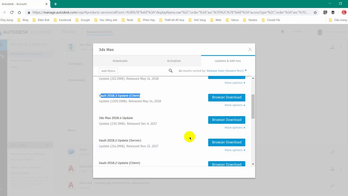Download 3ds Max 2018.4 Update
Image resolution: width=348 pixels, height=196 pixels.
click(x=227, y=120)
